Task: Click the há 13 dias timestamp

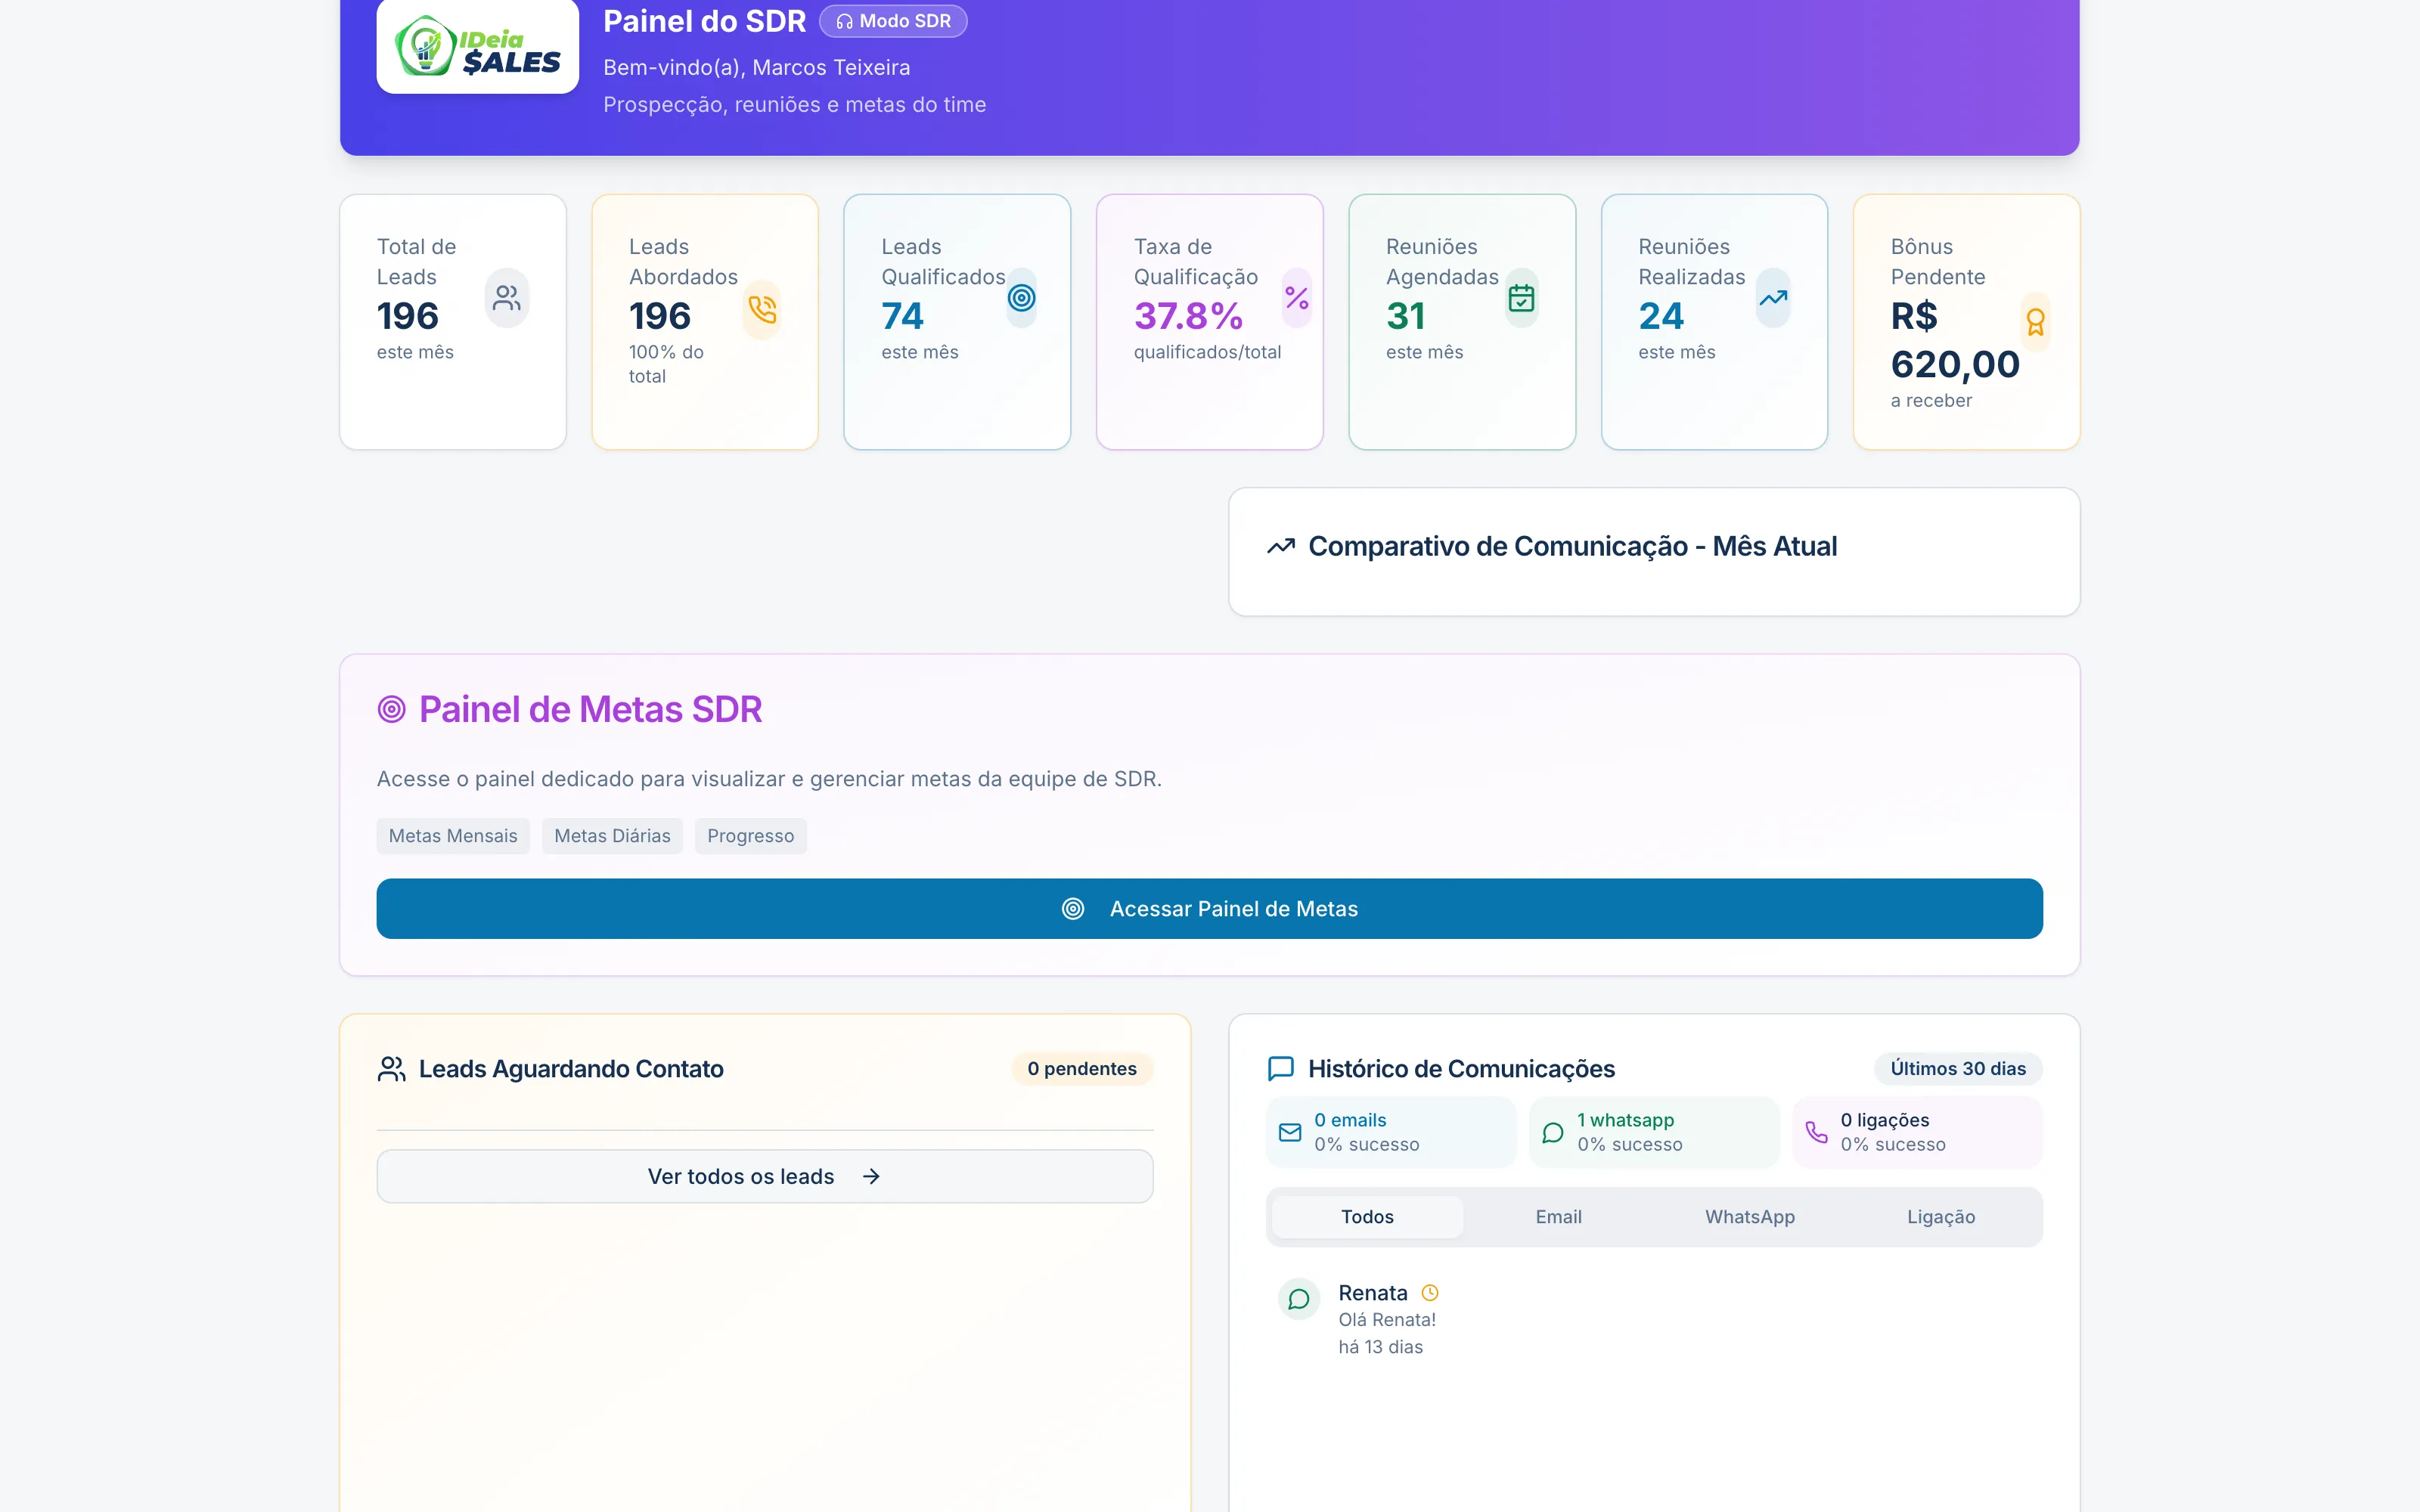Action: click(x=1380, y=1347)
